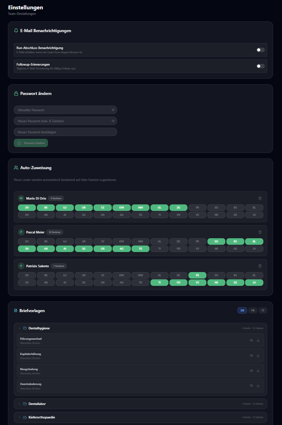Toggle canton GL in Mario Di Orio's row
This screenshot has height=425, width=282.
[159, 207]
